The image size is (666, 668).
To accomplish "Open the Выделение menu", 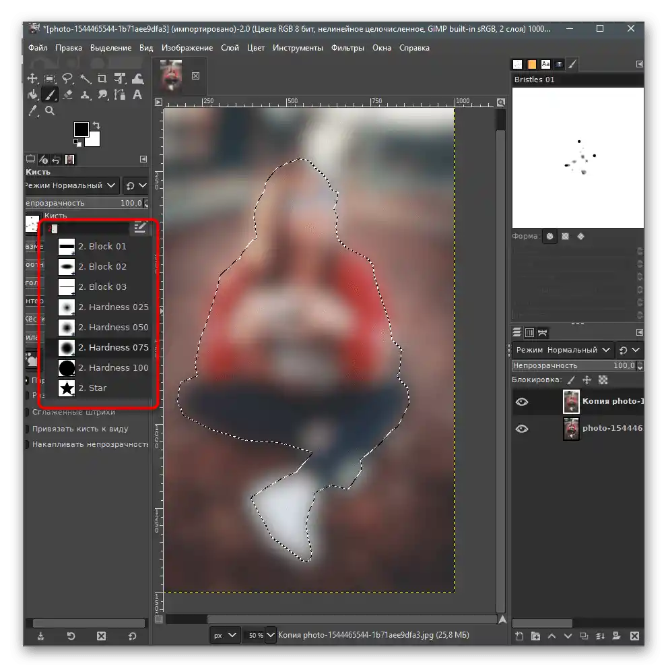I will [110, 48].
